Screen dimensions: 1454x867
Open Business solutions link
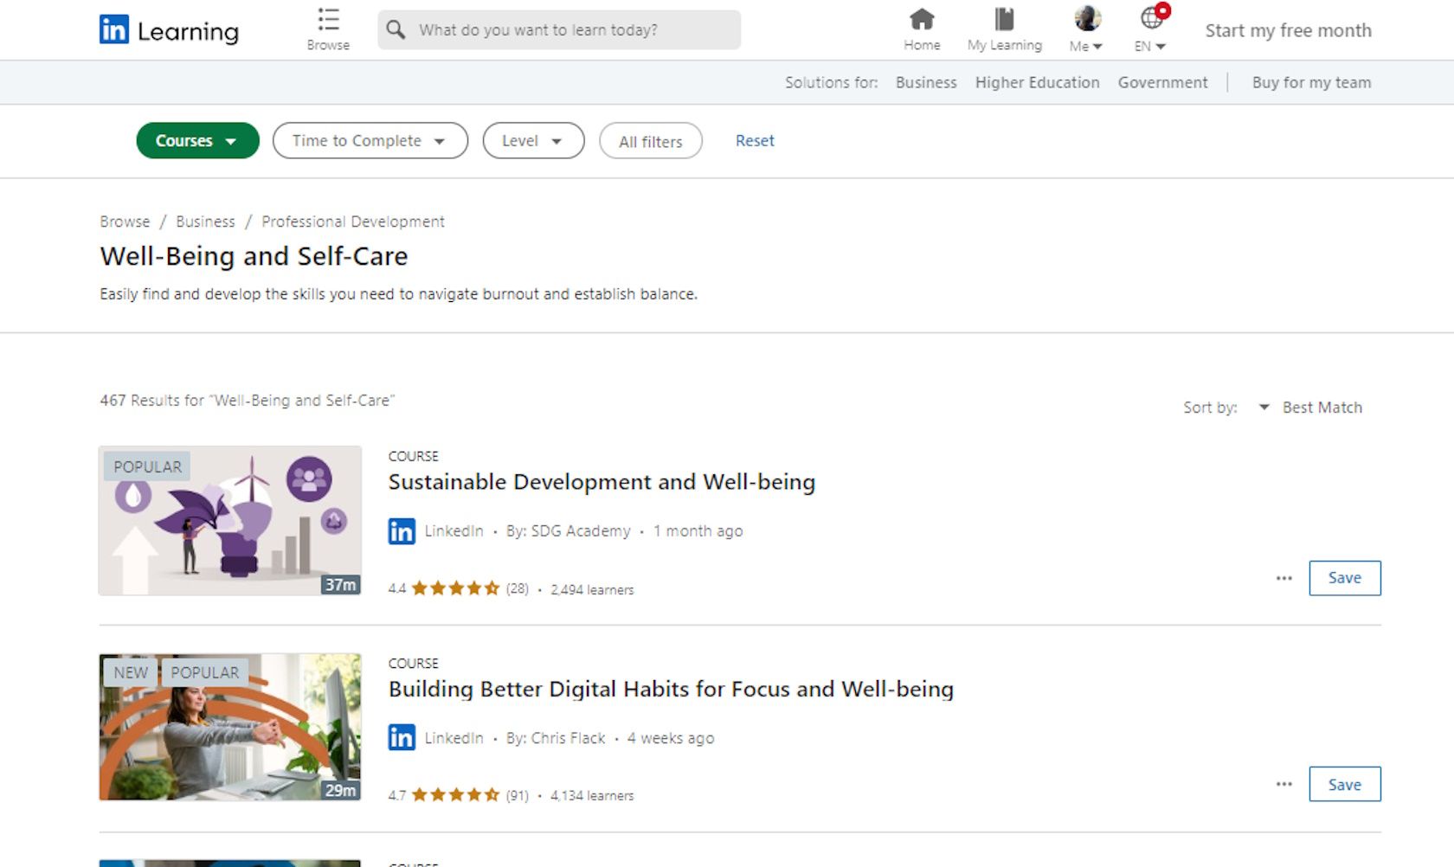926,82
